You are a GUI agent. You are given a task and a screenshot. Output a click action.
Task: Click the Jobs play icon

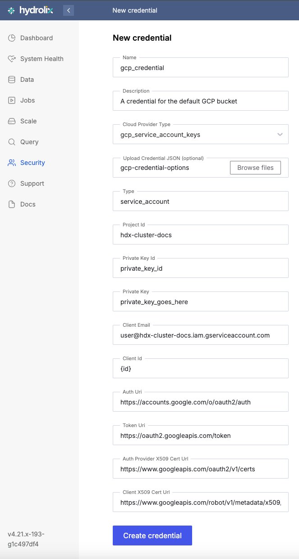pyautogui.click(x=13, y=100)
